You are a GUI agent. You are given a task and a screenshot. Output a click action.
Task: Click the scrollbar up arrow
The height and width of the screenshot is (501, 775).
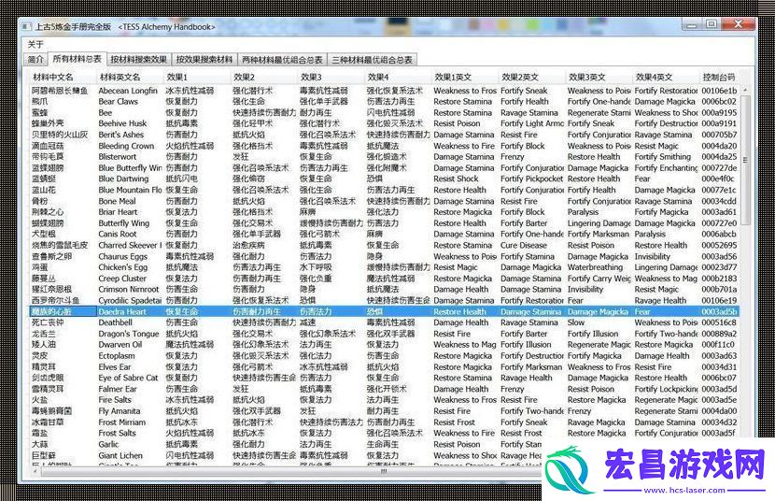click(x=745, y=91)
